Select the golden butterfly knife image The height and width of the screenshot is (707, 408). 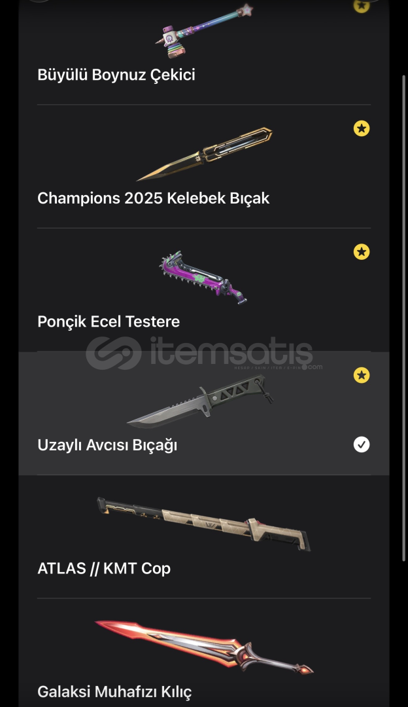coord(205,154)
